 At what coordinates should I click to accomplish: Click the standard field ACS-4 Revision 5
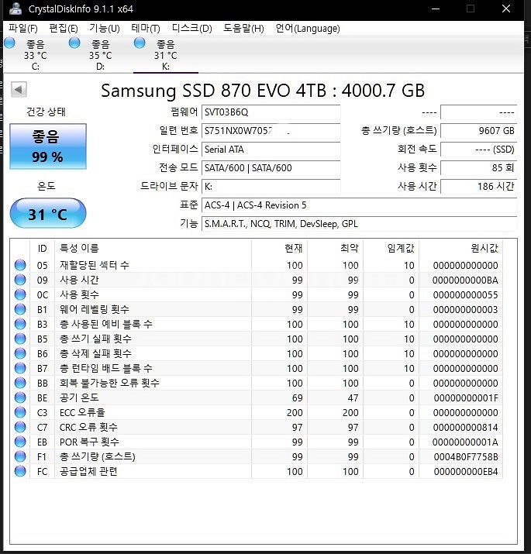coord(359,205)
